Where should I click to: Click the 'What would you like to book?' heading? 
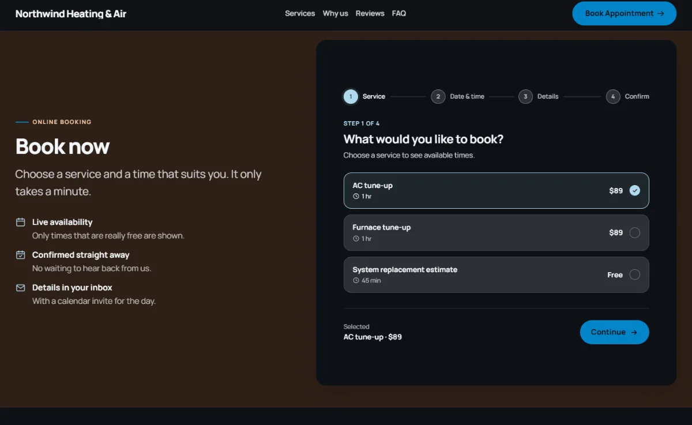[423, 139]
